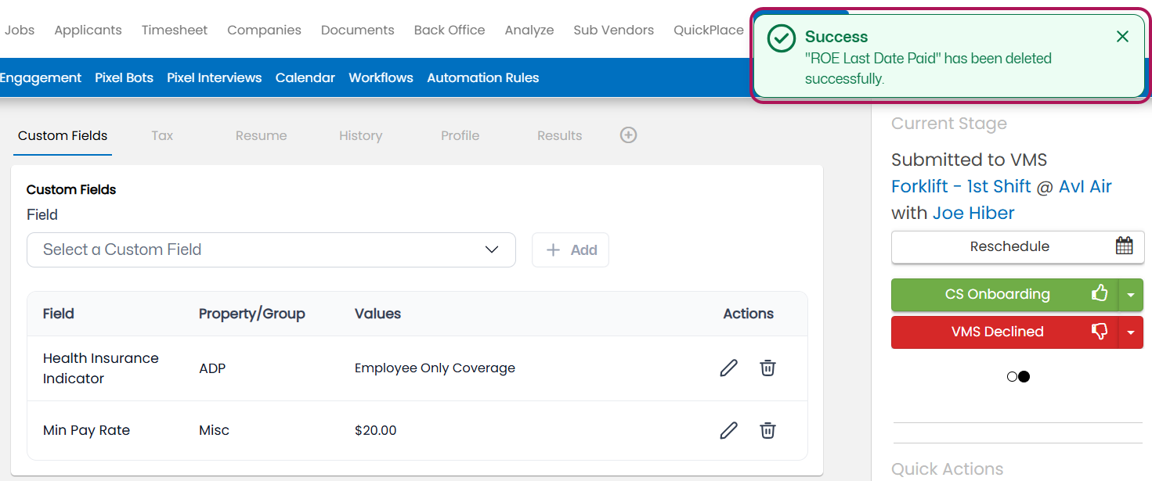Viewport: 1152px width, 481px height.
Task: Switch to the Results tab
Action: (x=559, y=135)
